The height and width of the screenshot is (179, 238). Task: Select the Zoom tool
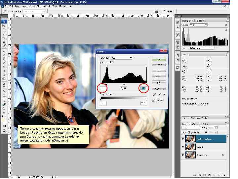pos(4,113)
